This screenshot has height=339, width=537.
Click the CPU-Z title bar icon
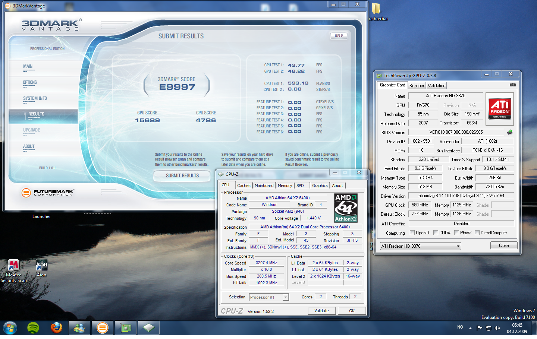click(221, 174)
